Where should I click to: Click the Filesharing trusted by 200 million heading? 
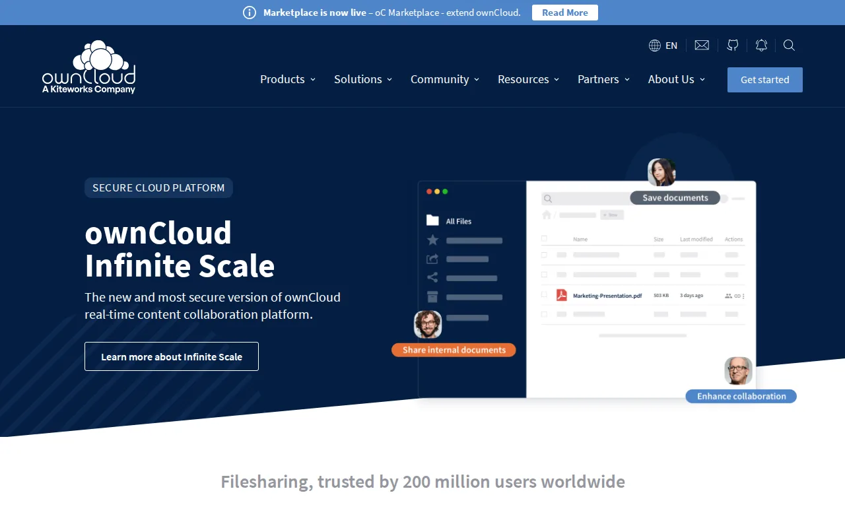pos(422,481)
